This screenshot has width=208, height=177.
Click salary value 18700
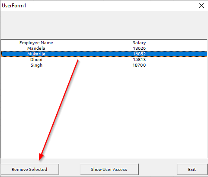pos(139,65)
